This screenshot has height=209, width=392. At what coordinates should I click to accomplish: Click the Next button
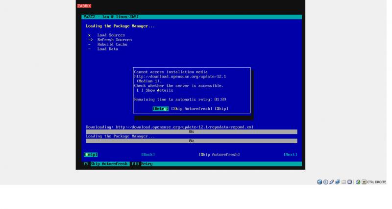290,155
